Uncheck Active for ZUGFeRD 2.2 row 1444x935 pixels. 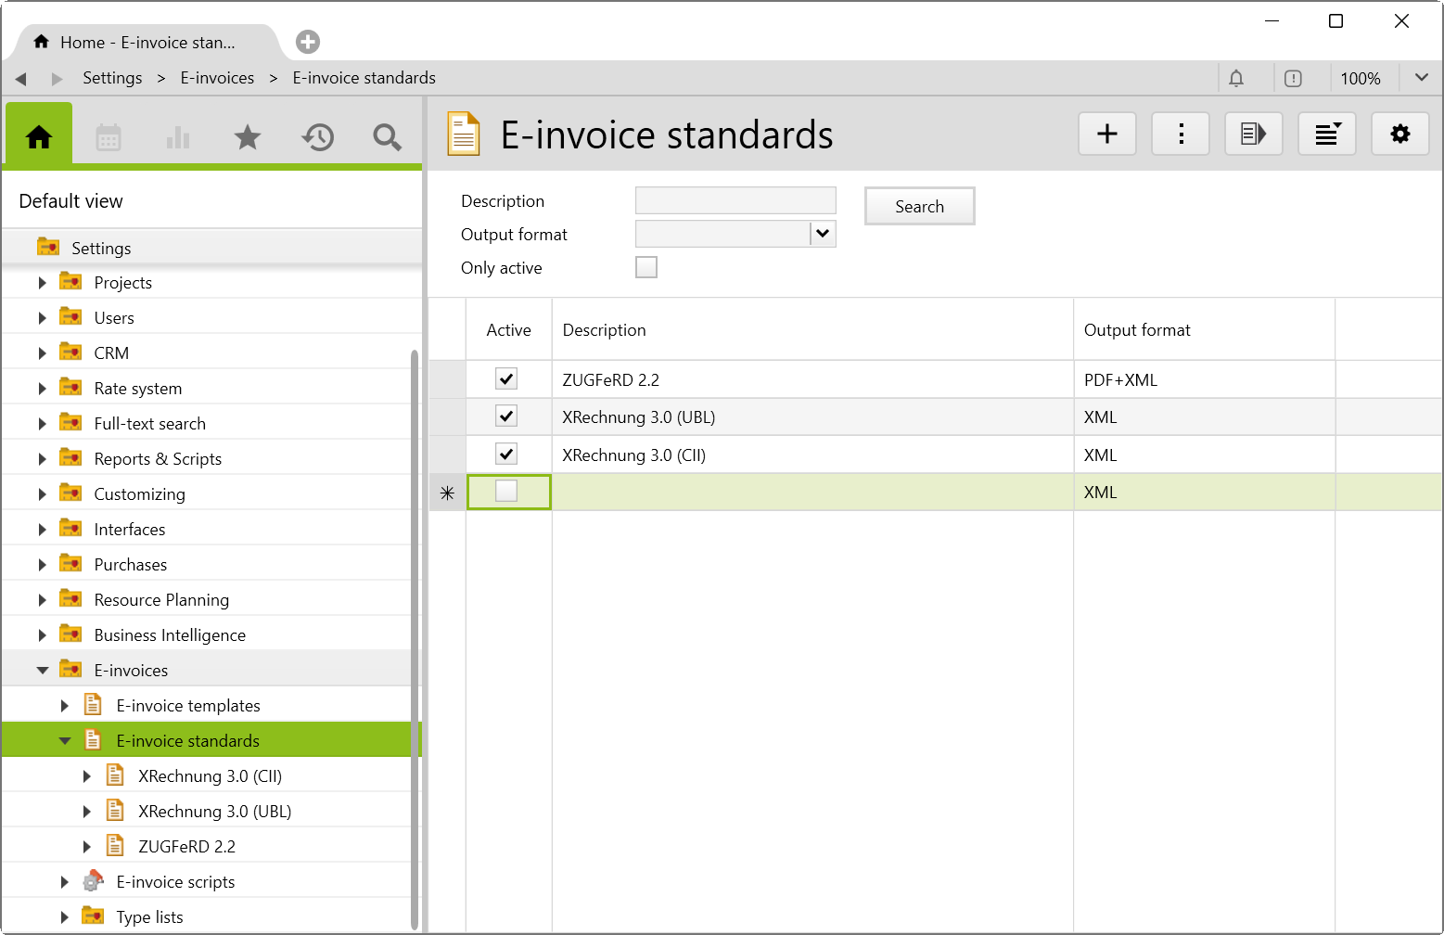tap(506, 379)
